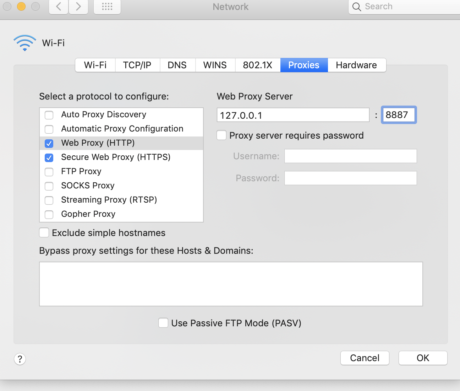Click the proxy server address field 127.0.0.1
460x391 pixels.
point(293,115)
